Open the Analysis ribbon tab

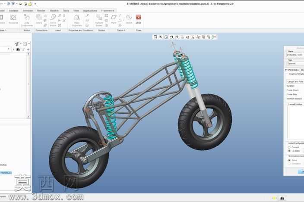pos(13,11)
